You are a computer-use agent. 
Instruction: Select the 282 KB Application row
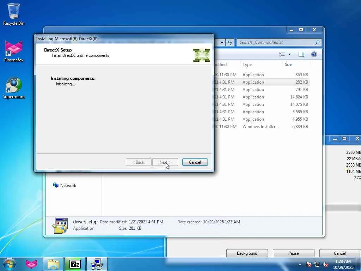pyautogui.click(x=262, y=82)
